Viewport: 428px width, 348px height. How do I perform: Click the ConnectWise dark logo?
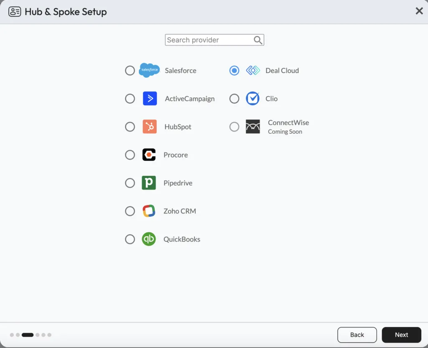pyautogui.click(x=253, y=127)
